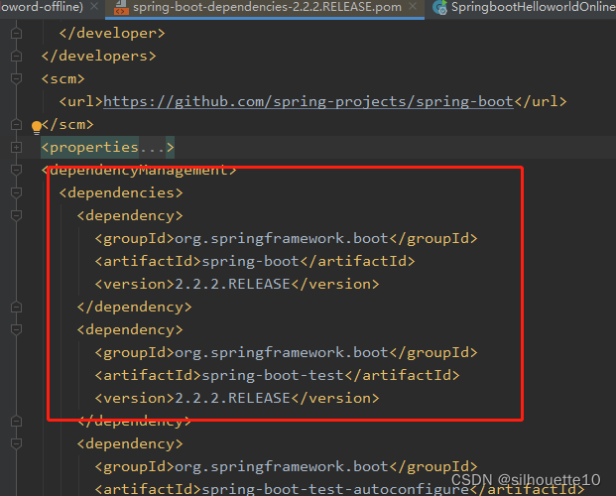Open the github.com spring-boot URL link
This screenshot has height=496, width=616.
click(x=308, y=102)
